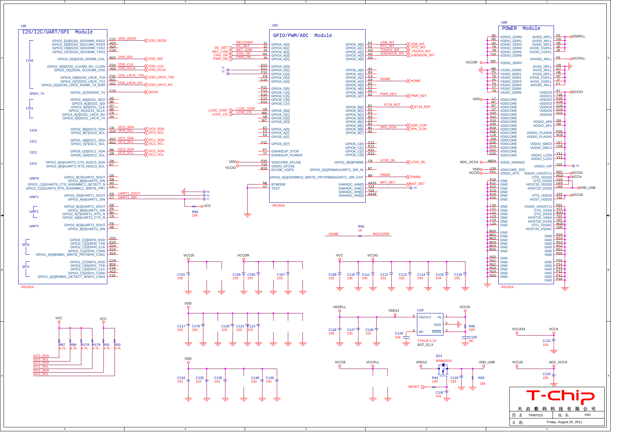Click the 'WNM2016' part name
626x442 pixels.
pyautogui.click(x=443, y=361)
